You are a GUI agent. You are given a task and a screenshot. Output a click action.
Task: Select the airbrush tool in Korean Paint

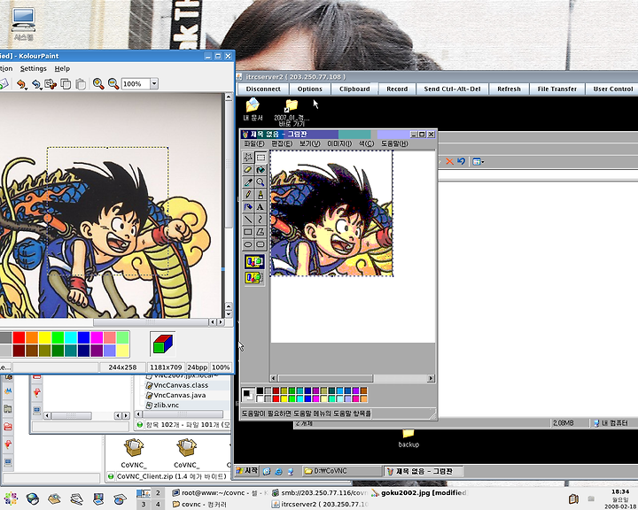(248, 207)
